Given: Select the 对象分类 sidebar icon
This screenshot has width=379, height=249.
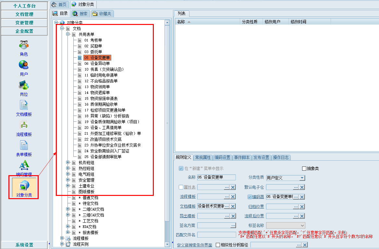Looking at the screenshot, I should [x=24, y=185].
